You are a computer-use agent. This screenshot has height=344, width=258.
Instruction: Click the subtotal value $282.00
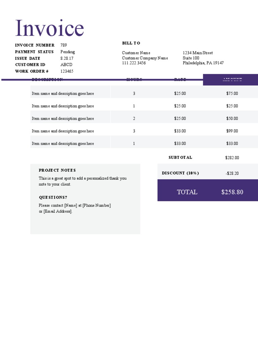(232, 158)
